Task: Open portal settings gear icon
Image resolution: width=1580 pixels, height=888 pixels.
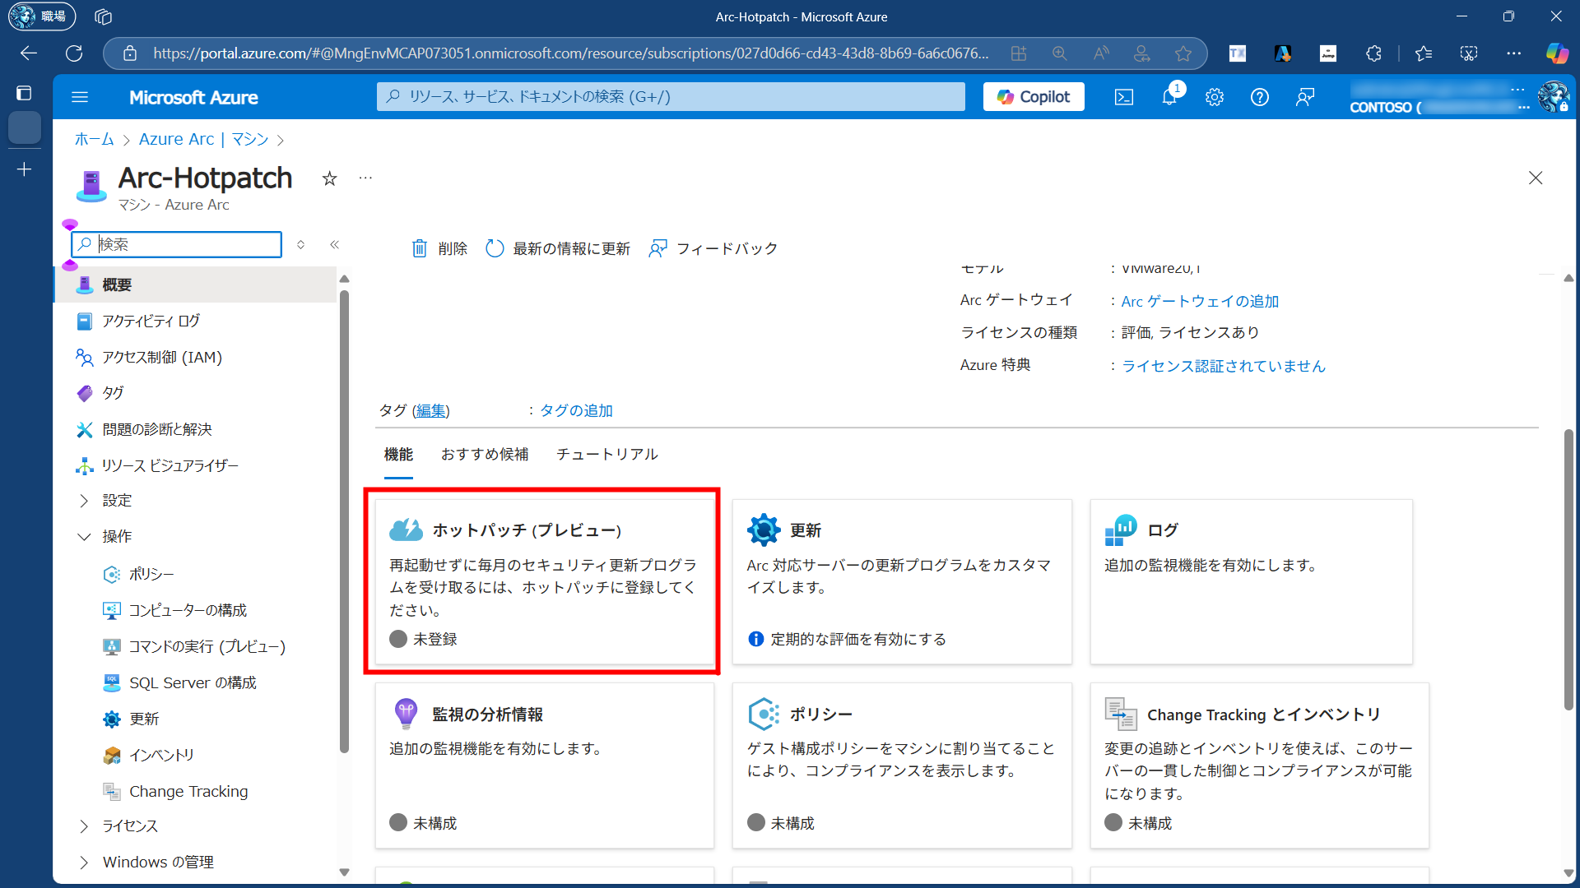Action: pyautogui.click(x=1215, y=97)
